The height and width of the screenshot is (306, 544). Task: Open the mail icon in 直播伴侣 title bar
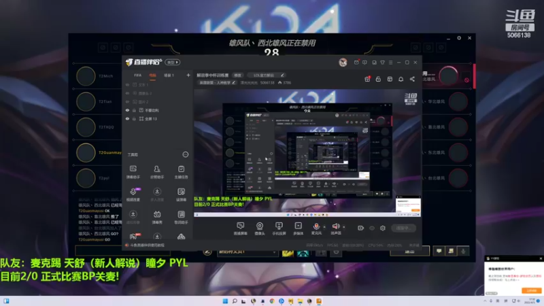[x=356, y=63]
